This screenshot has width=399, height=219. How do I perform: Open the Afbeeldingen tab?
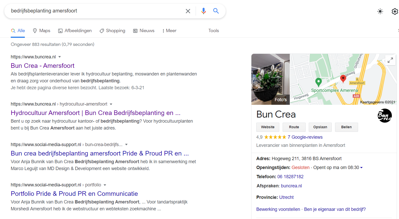coord(75,31)
